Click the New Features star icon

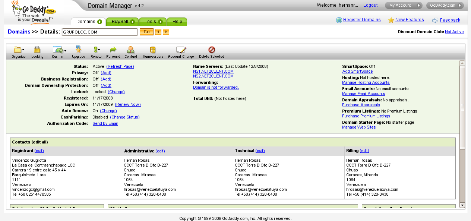point(391,20)
